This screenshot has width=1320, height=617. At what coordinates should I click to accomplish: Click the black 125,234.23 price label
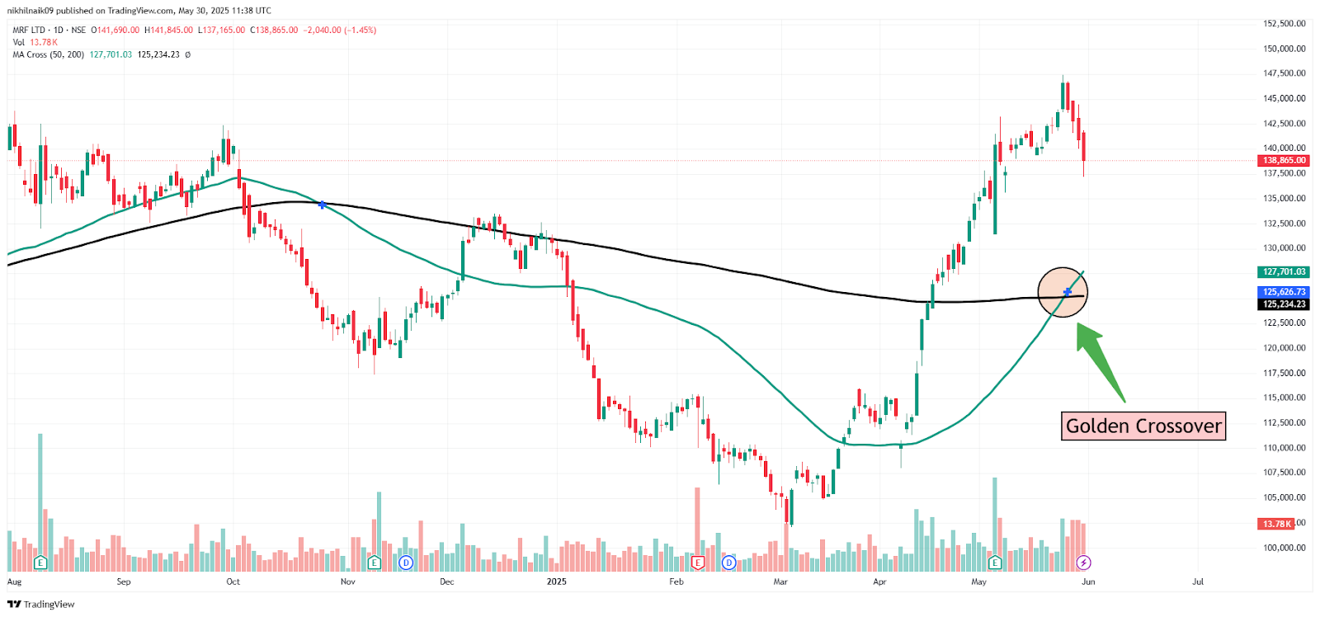(x=1285, y=304)
